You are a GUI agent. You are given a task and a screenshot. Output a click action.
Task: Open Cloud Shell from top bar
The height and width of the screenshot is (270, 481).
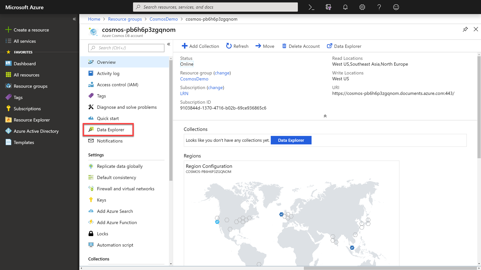[x=311, y=7]
